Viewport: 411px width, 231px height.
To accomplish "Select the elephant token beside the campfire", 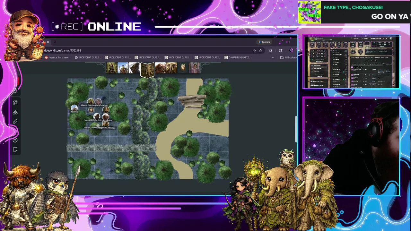I will 106,110.
